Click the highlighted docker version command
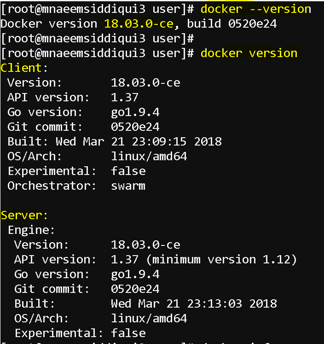The image size is (324, 344). (249, 53)
